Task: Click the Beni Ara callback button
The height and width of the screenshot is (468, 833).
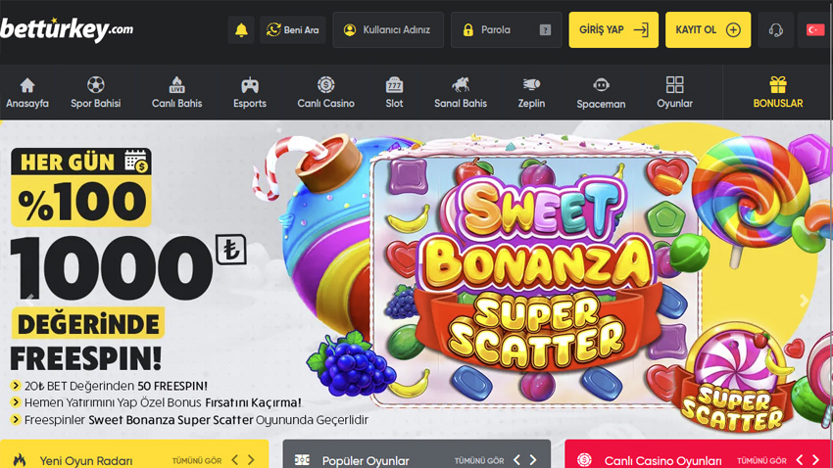Action: [293, 30]
